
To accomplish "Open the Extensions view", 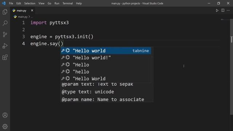I will [x=5, y=57].
